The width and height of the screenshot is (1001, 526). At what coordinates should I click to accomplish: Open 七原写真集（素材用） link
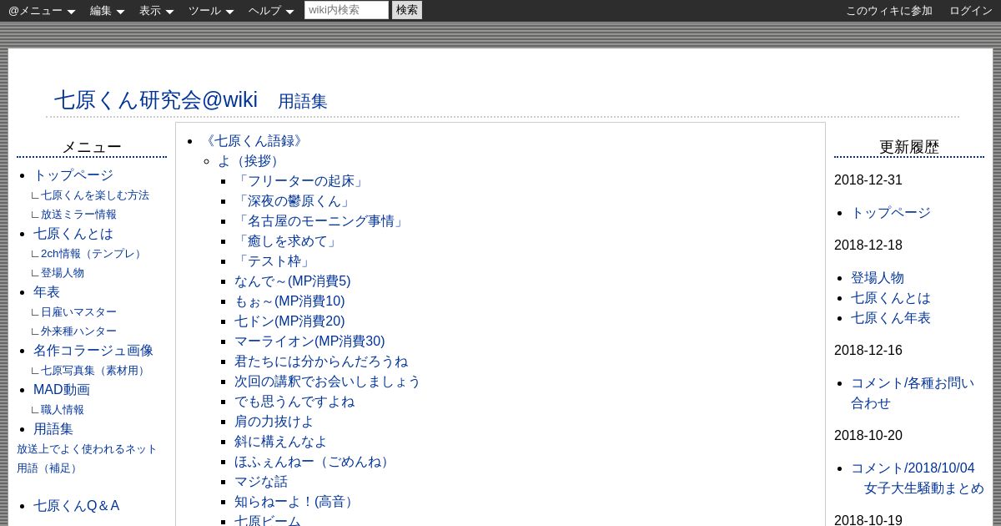95,371
